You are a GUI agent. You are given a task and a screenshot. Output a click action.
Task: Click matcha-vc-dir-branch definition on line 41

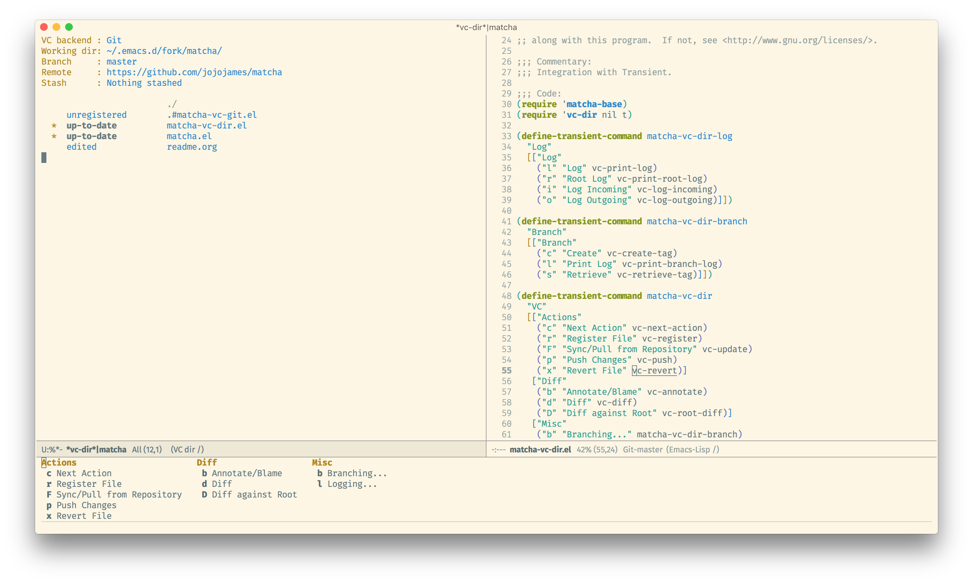click(697, 222)
